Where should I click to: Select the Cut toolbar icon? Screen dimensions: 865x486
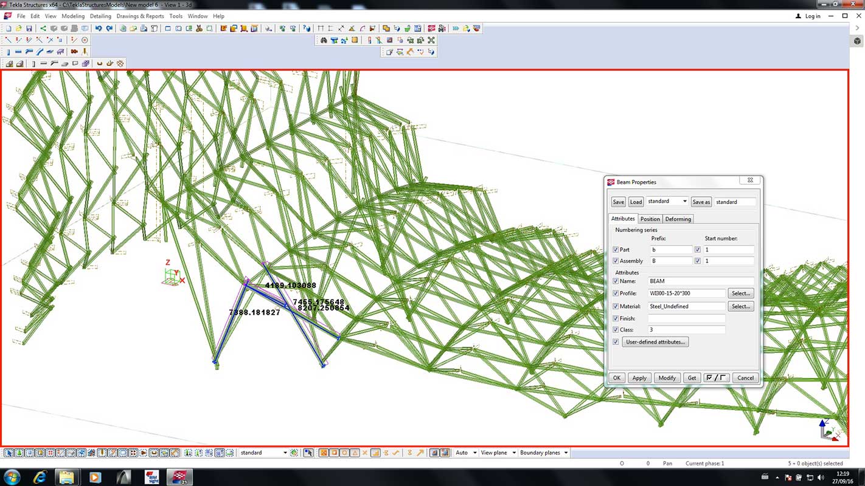click(198, 27)
